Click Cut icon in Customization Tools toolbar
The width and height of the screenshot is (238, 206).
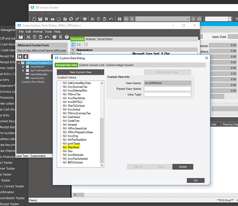pos(29,37)
